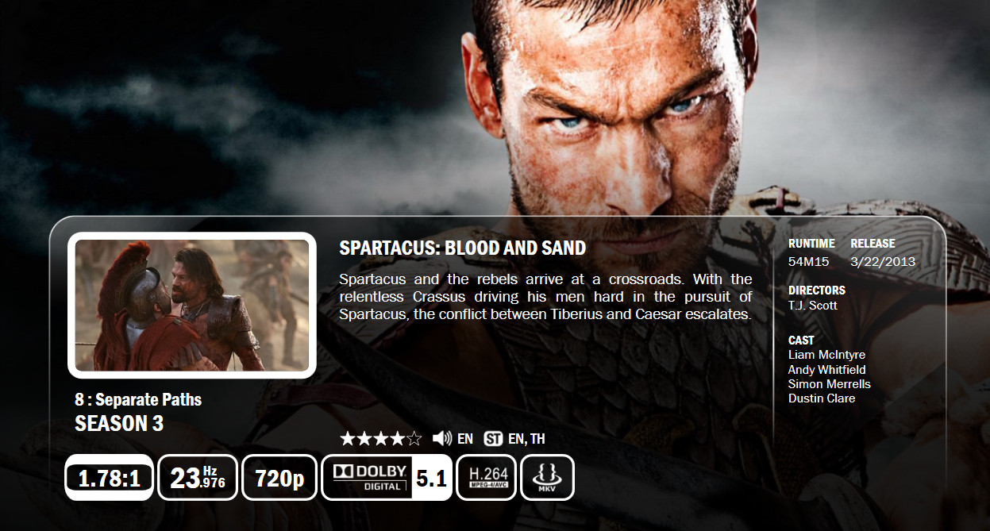The height and width of the screenshot is (531, 990).
Task: Click the 720p resolution badge
Action: pos(279,478)
